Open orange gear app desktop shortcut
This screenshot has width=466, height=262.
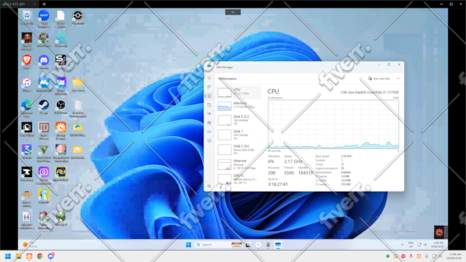pos(60,131)
